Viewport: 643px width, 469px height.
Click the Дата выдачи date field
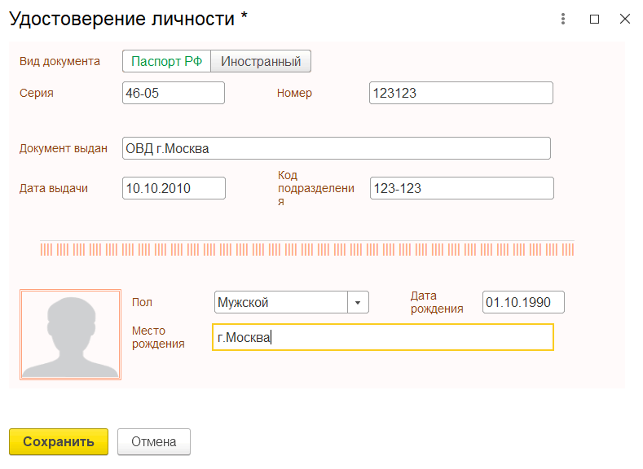point(173,188)
